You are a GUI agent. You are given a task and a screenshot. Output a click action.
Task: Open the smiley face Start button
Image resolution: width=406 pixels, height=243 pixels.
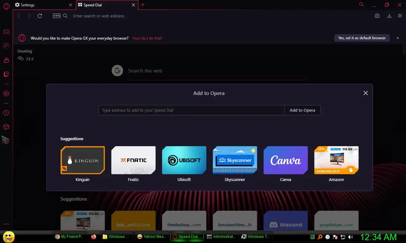9,237
